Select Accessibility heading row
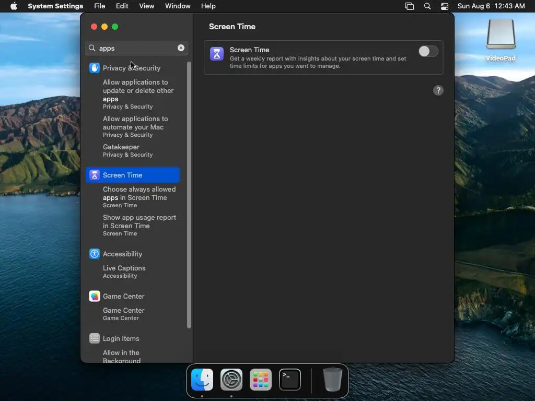This screenshot has width=535, height=401. (x=133, y=254)
